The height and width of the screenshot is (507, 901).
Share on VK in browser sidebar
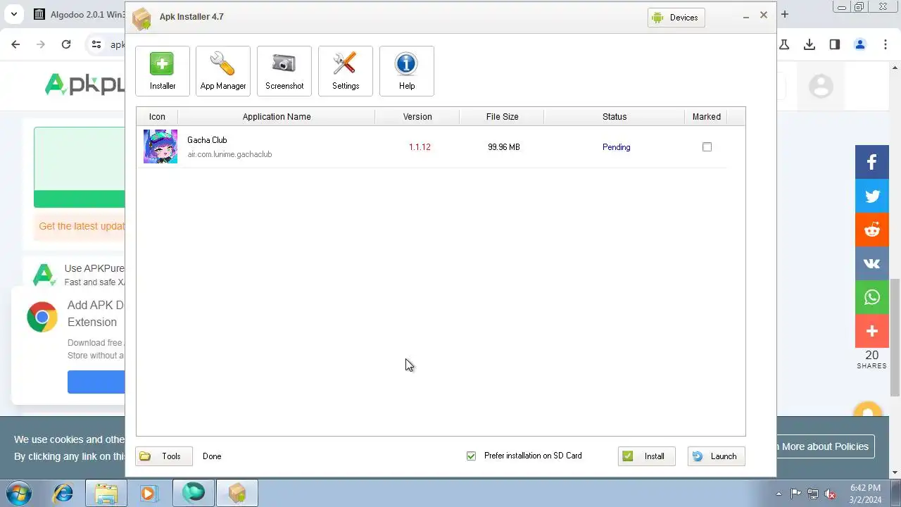(872, 263)
